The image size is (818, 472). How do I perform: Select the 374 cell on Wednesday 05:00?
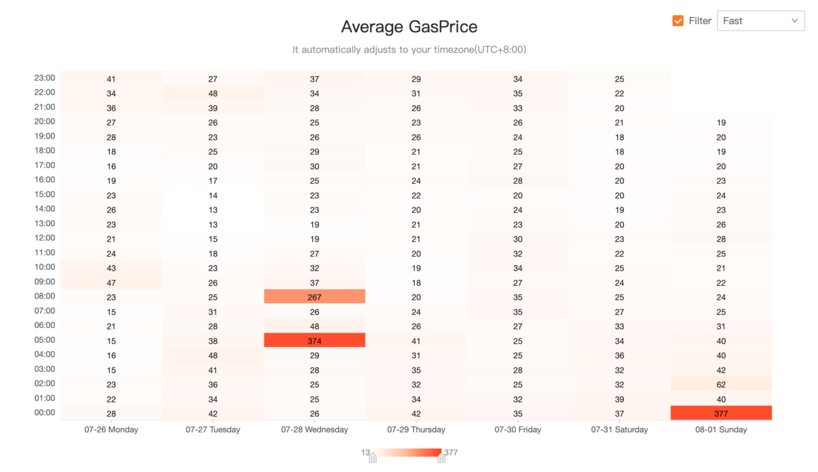(314, 340)
